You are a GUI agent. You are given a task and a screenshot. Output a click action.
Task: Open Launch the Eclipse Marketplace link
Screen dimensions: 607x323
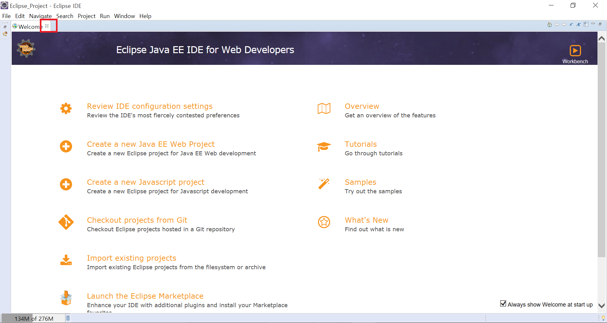(145, 296)
